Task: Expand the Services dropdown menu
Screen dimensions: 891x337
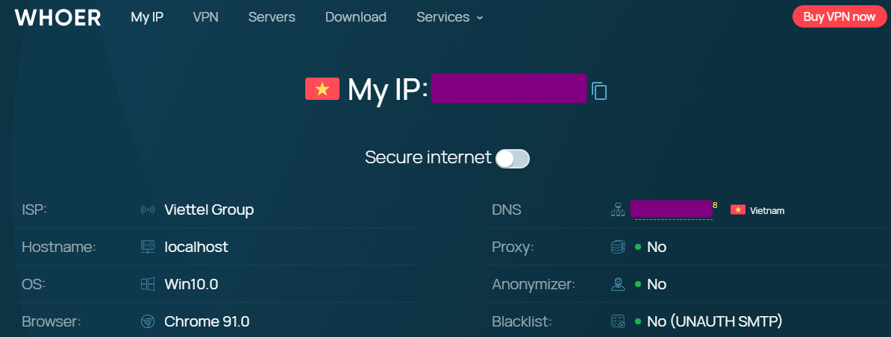Action: click(x=450, y=17)
